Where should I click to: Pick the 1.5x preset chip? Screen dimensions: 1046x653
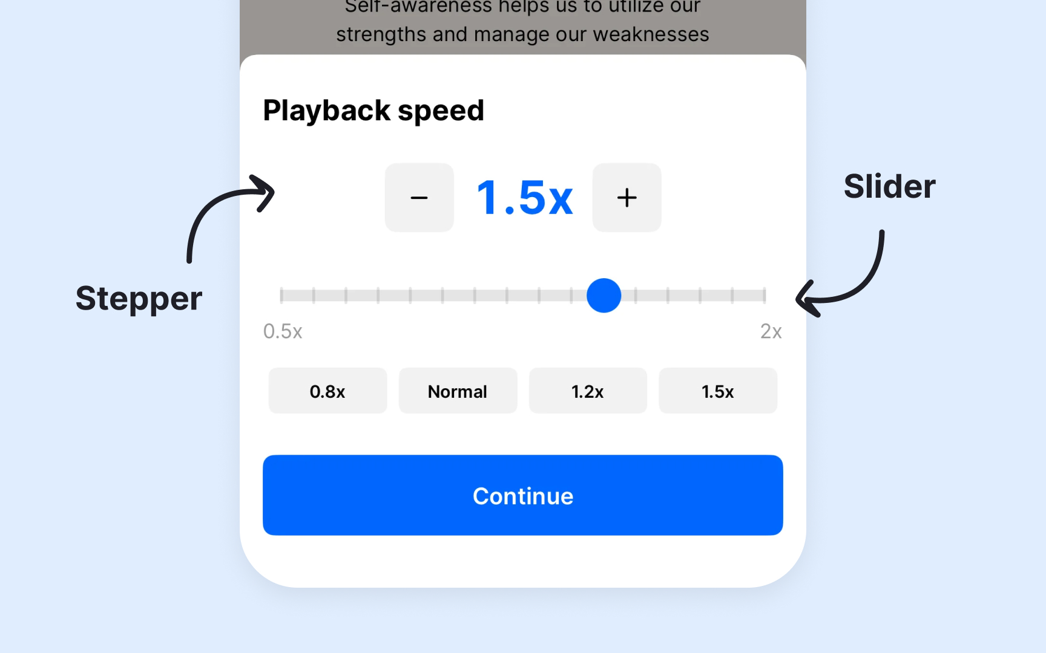coord(718,391)
